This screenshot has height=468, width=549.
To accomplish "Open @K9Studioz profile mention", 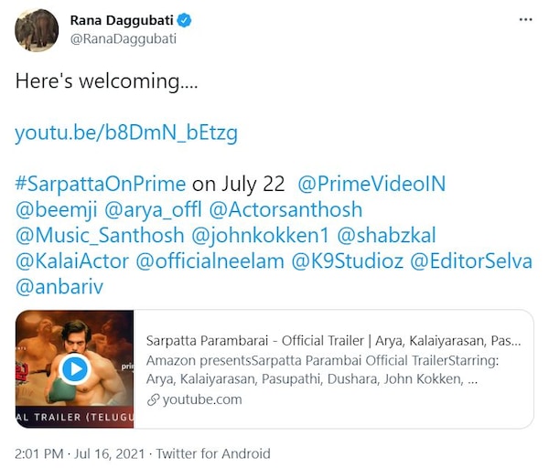I will [x=347, y=261].
